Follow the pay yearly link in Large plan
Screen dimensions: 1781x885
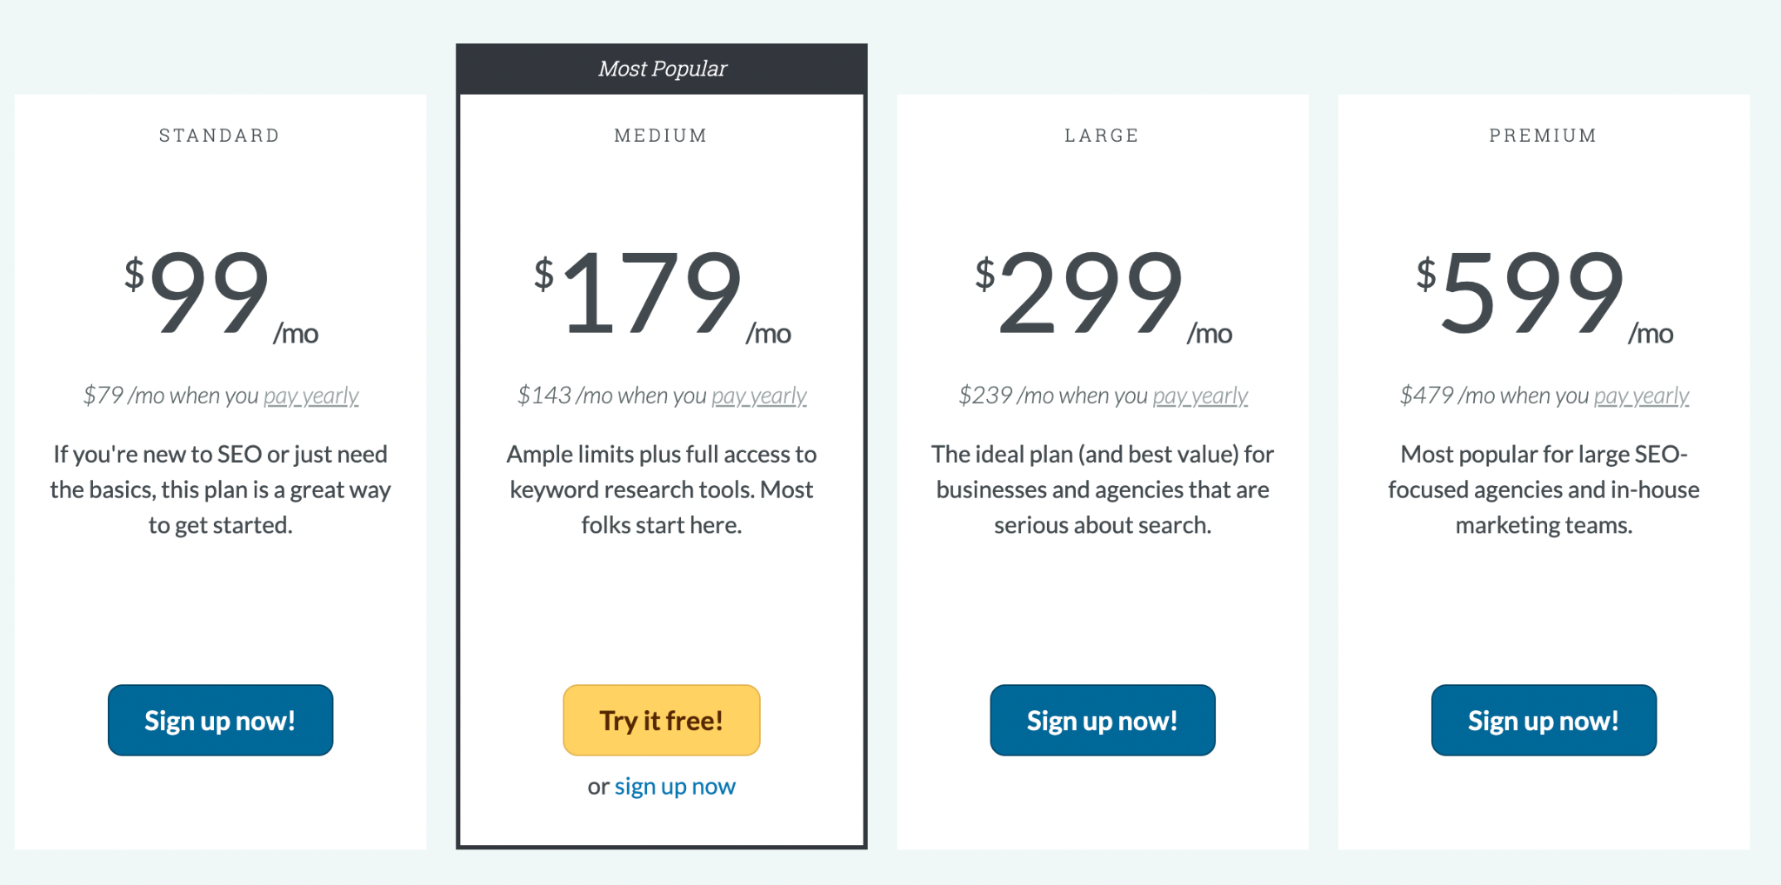tap(1200, 396)
